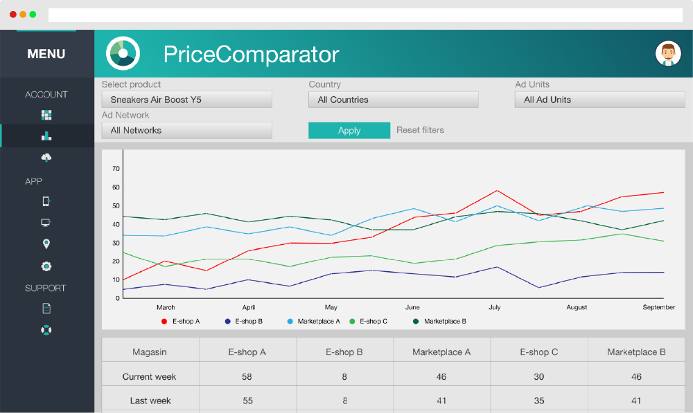This screenshot has height=413, width=693.
Task: Expand the Ad Units dropdown
Action: pos(600,99)
